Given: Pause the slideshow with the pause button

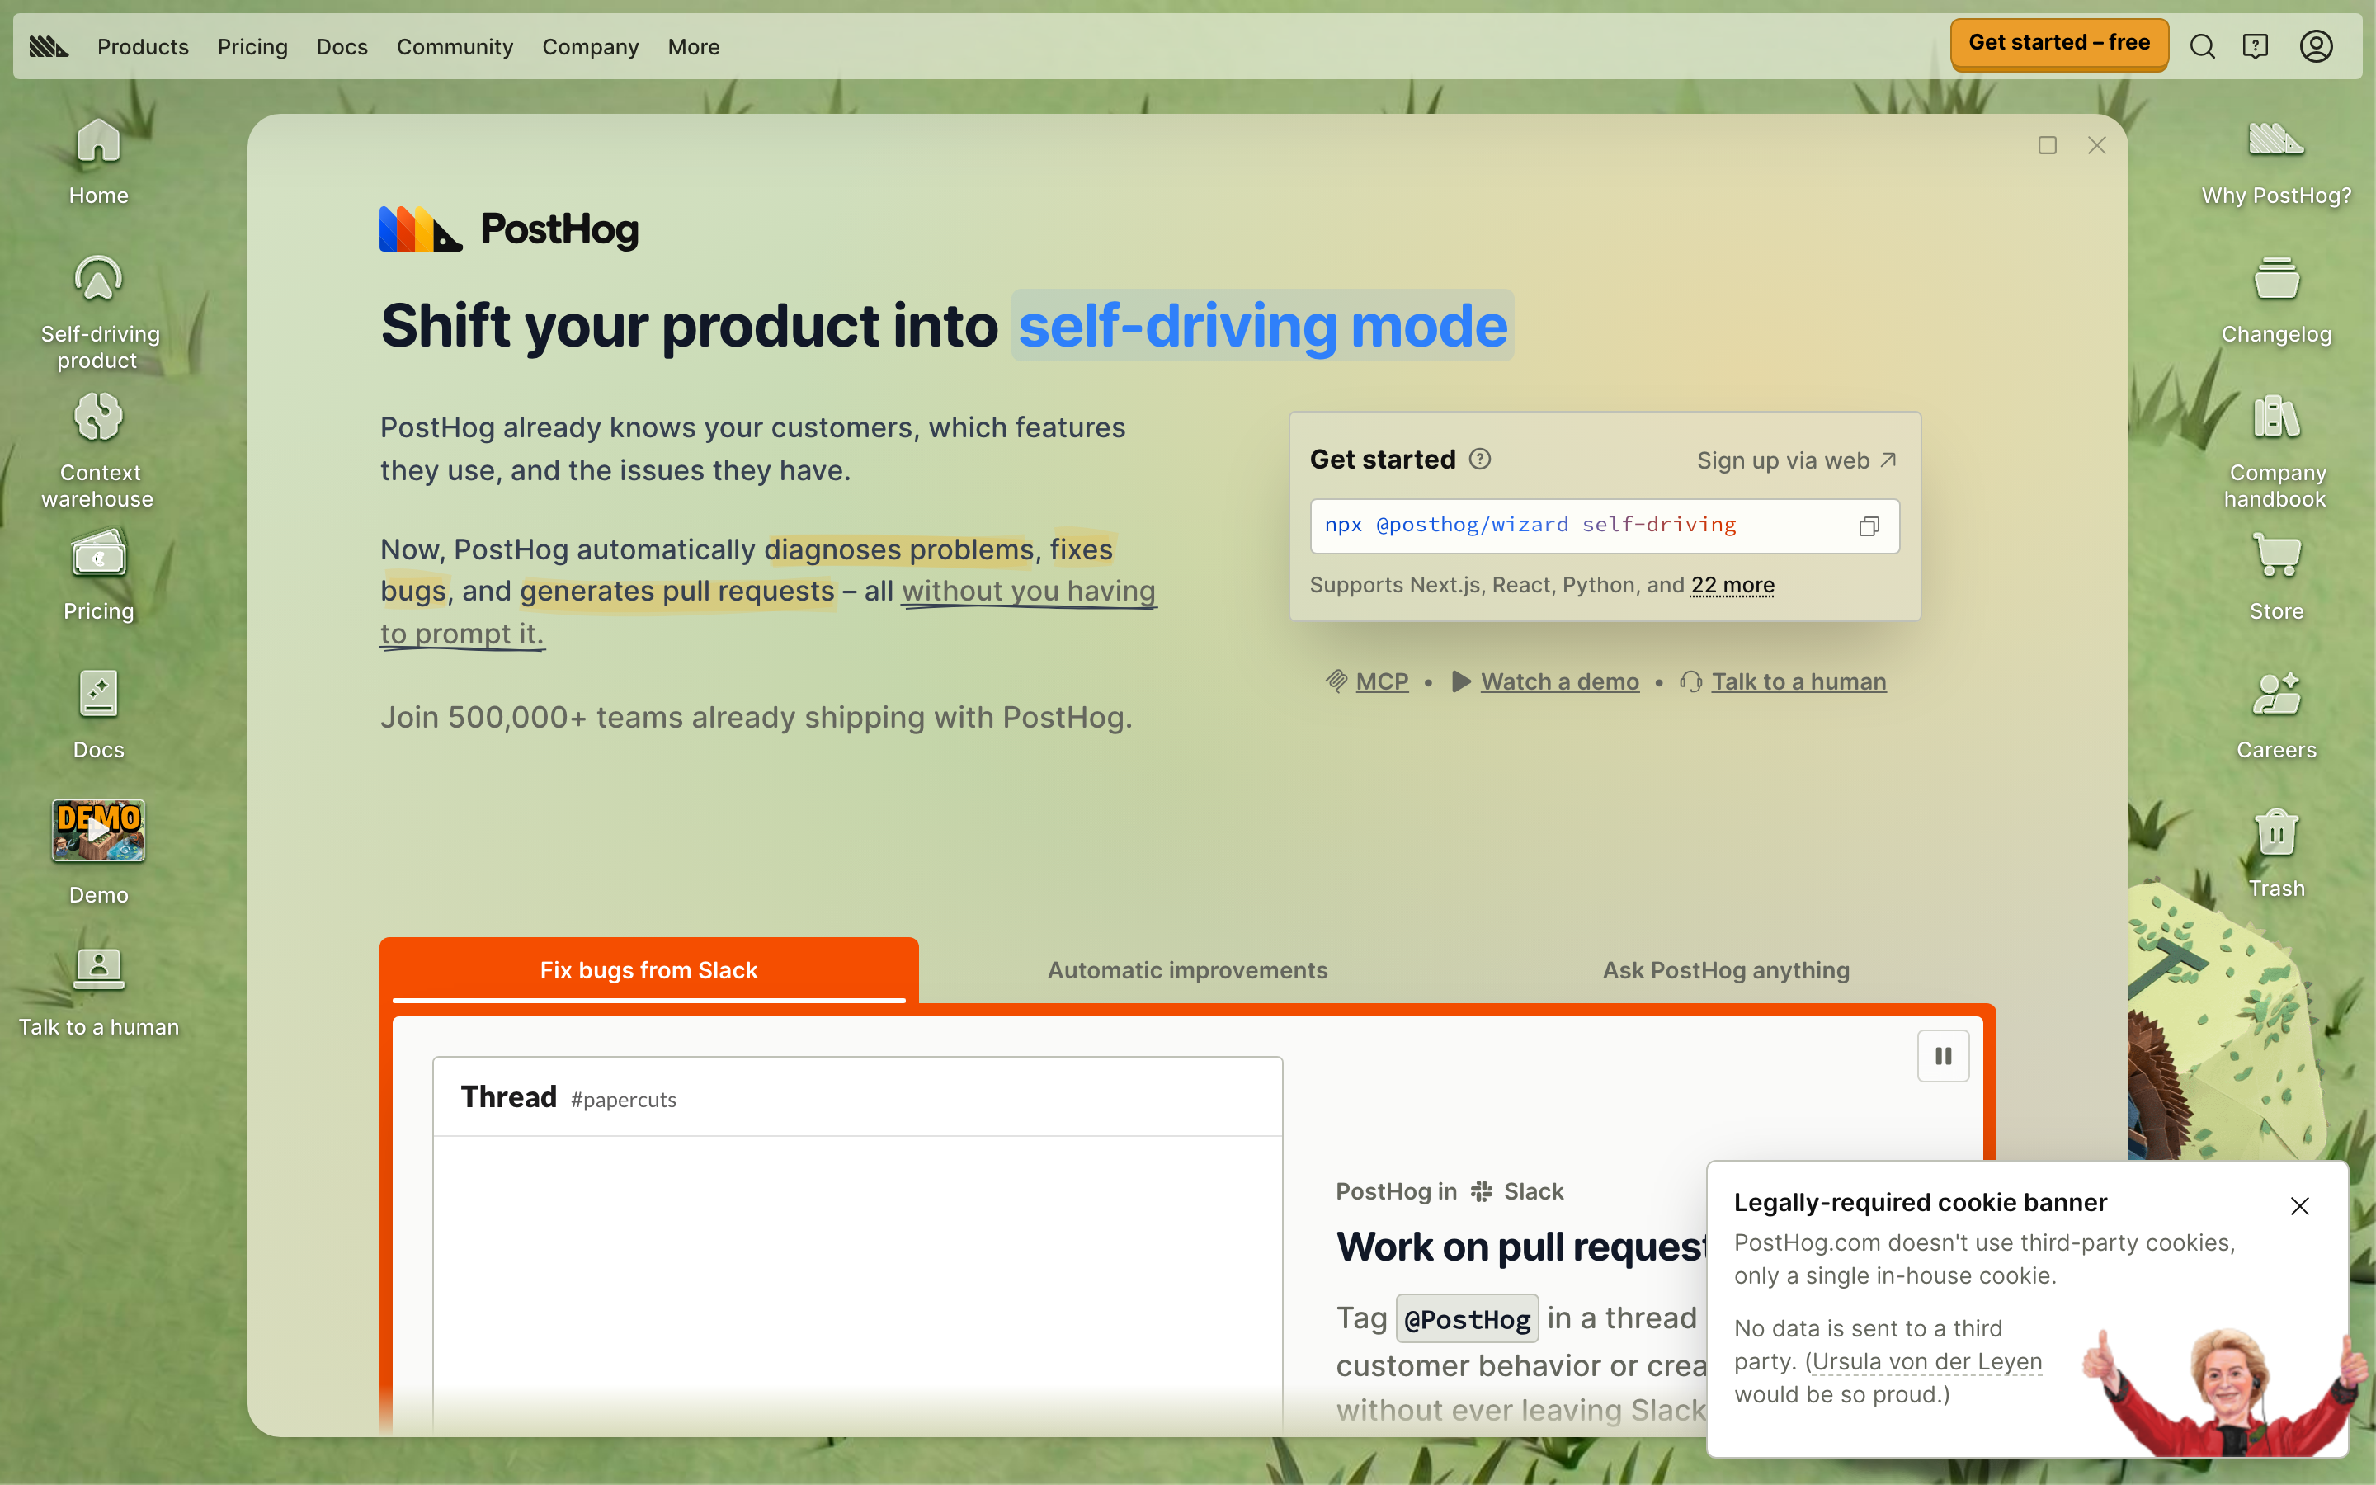Looking at the screenshot, I should click(1943, 1056).
